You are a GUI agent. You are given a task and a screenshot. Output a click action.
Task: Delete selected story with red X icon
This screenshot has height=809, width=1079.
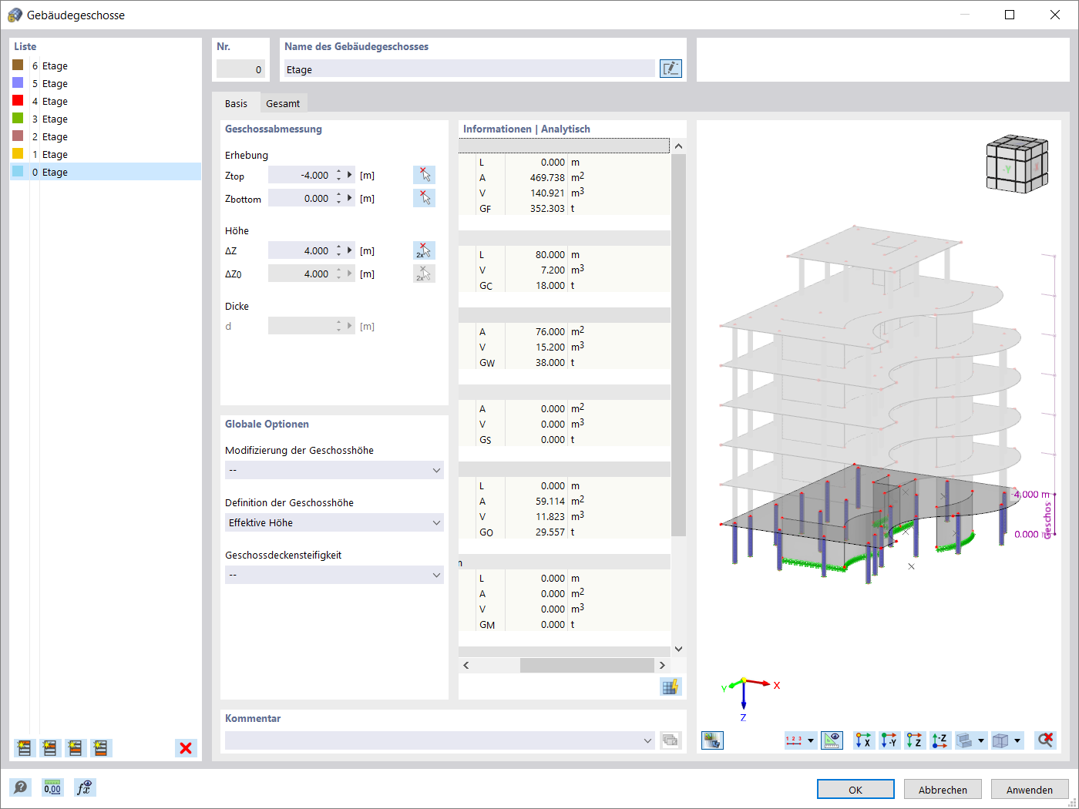pyautogui.click(x=186, y=748)
